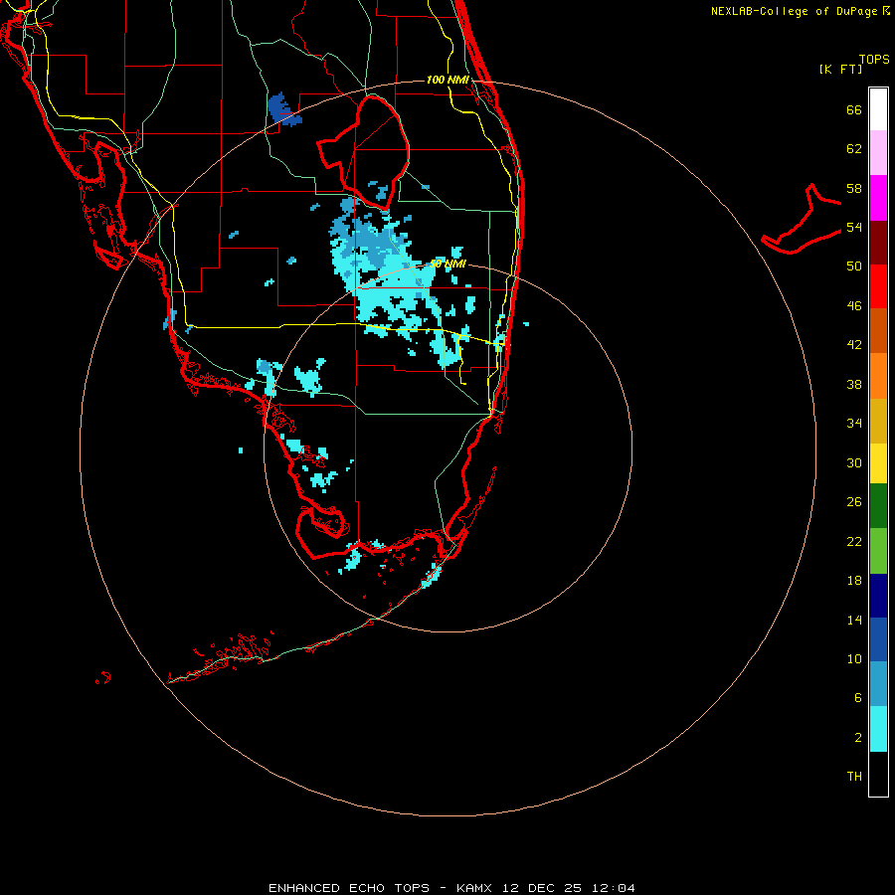Click the light blue swatch between 10 and 6
Image resolution: width=895 pixels, height=895 pixels.
pyautogui.click(x=878, y=684)
